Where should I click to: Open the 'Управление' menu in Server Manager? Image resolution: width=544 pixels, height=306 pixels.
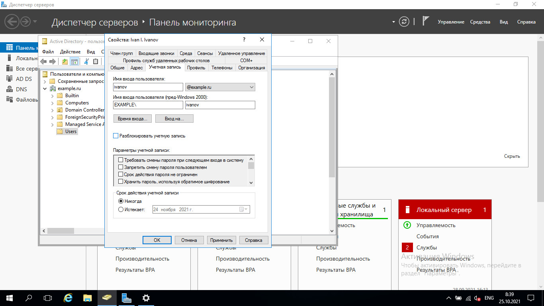point(451,22)
